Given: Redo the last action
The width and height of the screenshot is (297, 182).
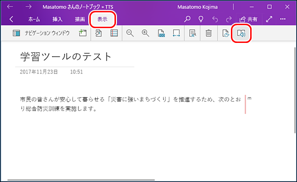Looking at the screenshot, I should pos(229,19).
